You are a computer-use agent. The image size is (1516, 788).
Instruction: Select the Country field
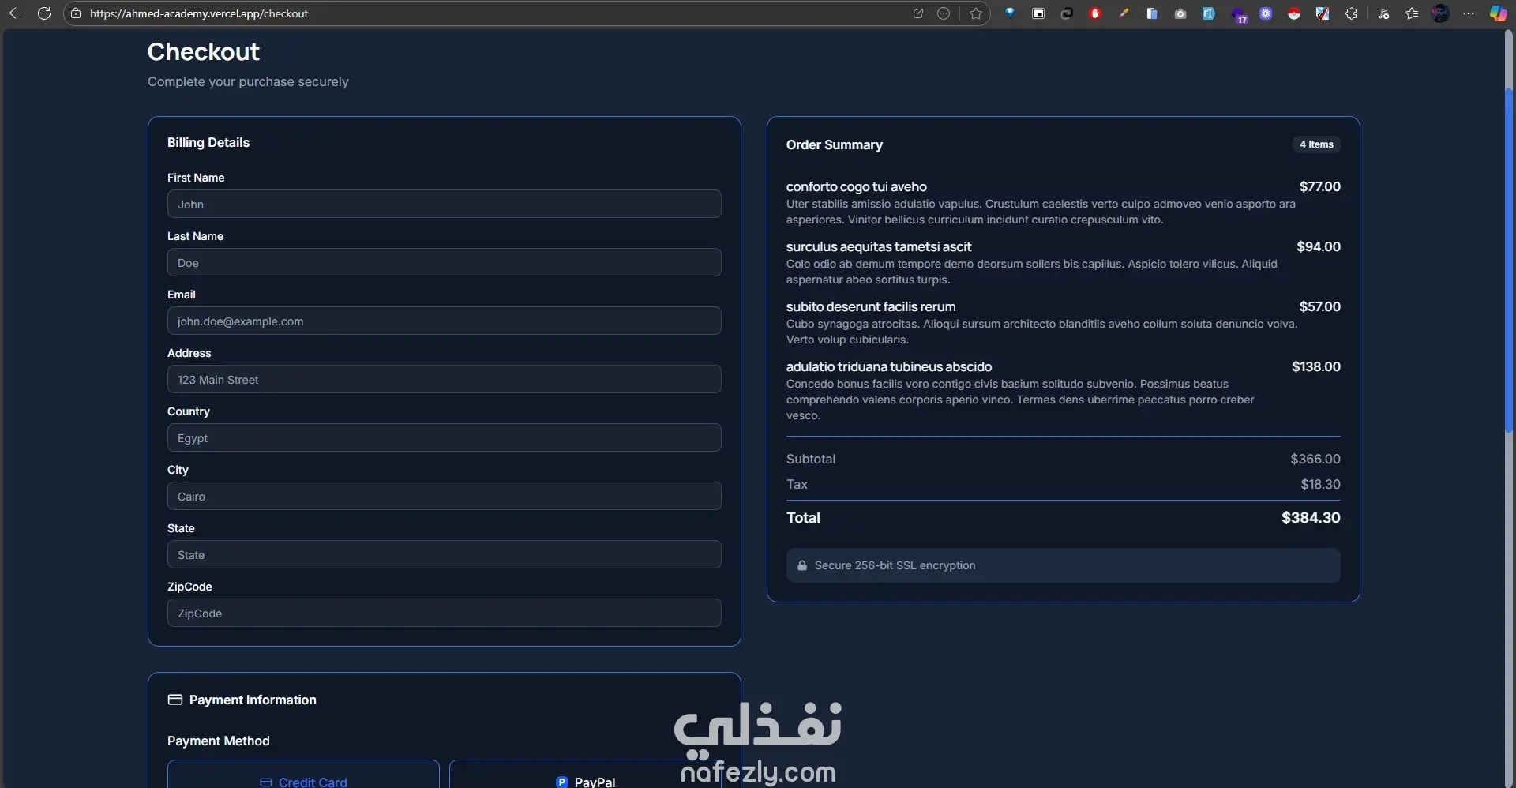click(445, 437)
